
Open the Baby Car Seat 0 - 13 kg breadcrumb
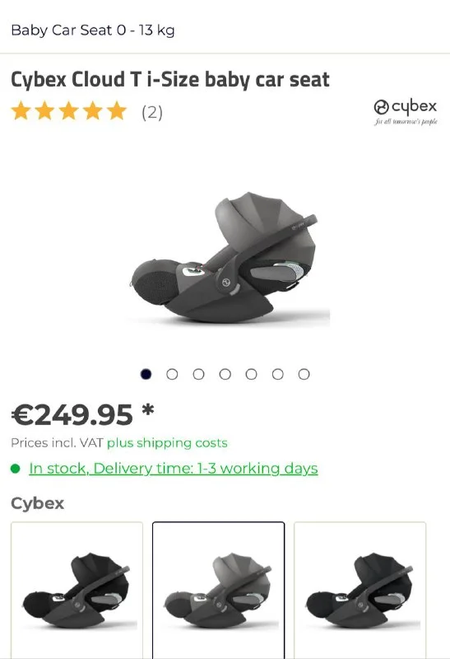point(93,30)
